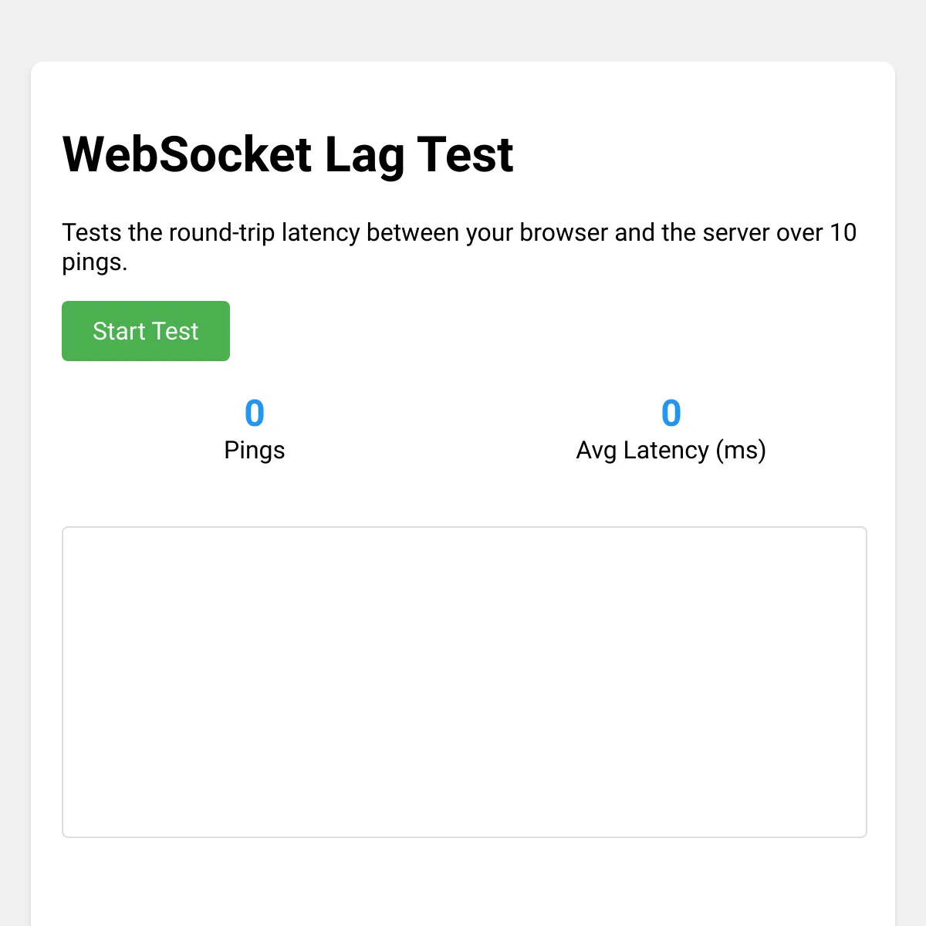Screen dimensions: 926x926
Task: Select the WebSocket Lag Test heading
Action: coord(288,155)
